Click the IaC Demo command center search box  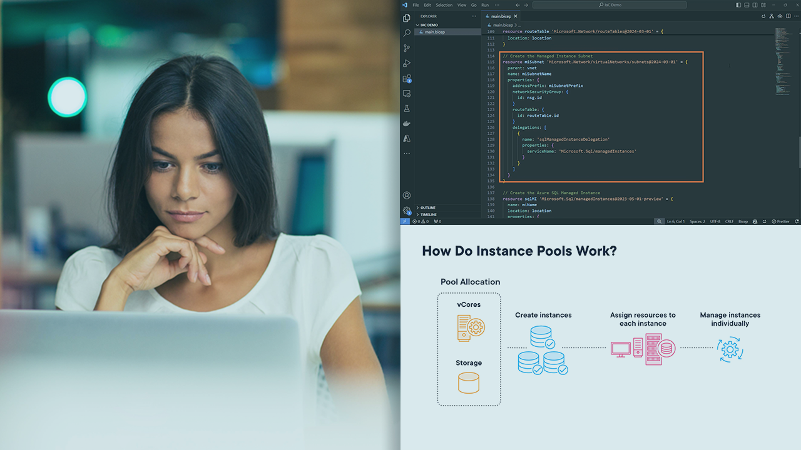[x=609, y=5]
